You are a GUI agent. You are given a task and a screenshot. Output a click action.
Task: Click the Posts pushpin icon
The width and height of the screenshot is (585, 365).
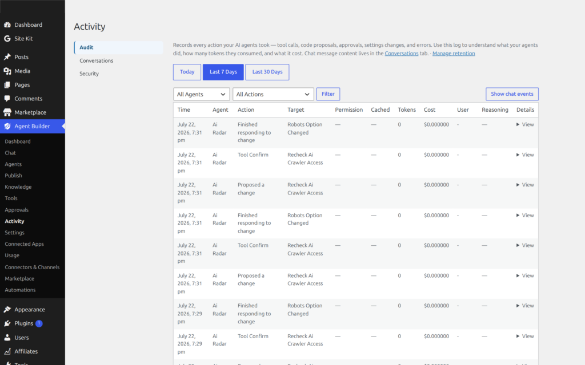pyautogui.click(x=7, y=57)
